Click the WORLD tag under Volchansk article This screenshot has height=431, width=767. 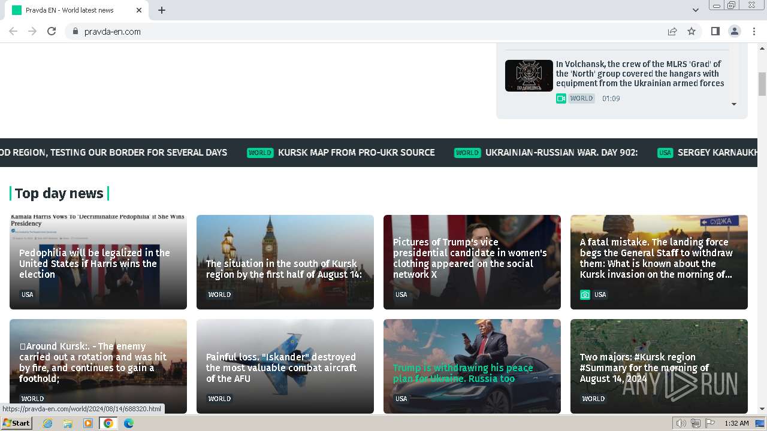tap(581, 98)
